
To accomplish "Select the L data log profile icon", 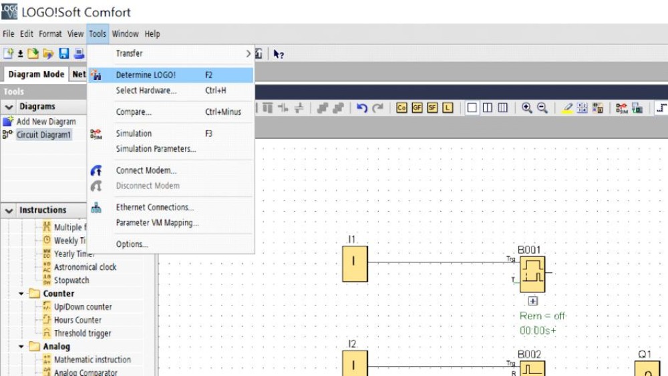I will point(448,108).
